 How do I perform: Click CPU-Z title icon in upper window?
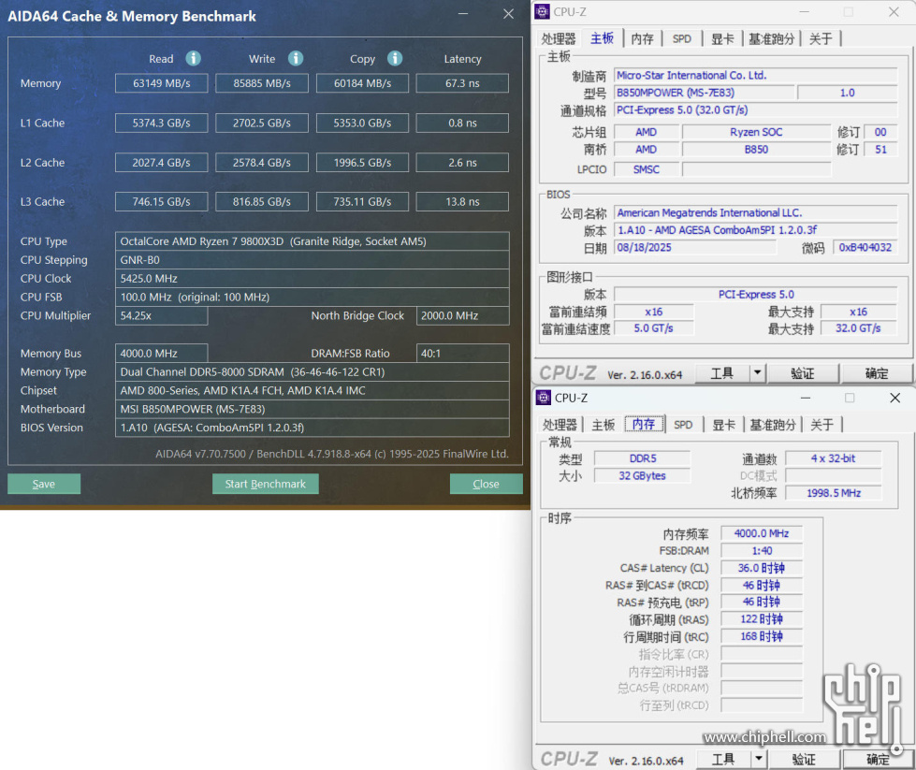pyautogui.click(x=543, y=12)
